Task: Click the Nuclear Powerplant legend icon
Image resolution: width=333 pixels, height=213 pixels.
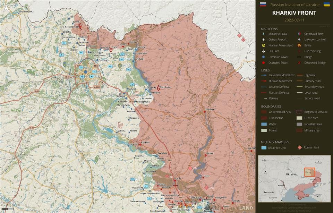Action: pos(264,45)
